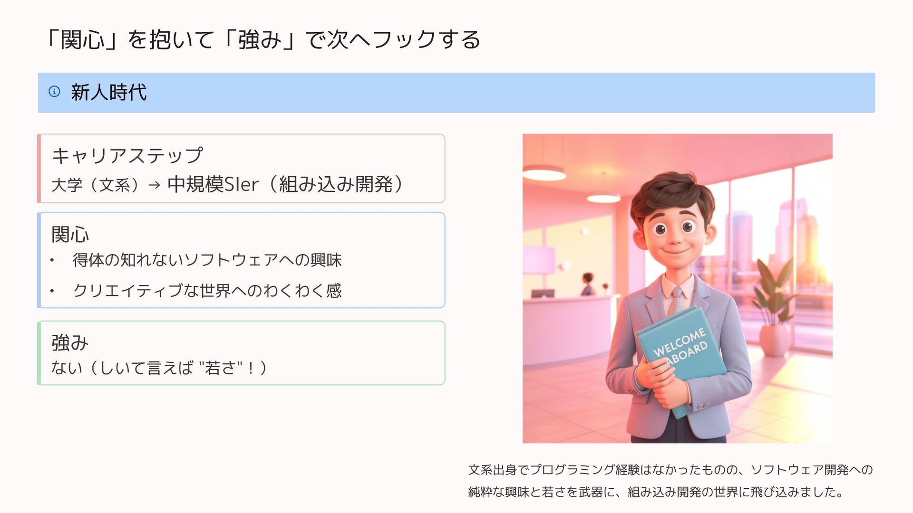
Task: Click the green accent bar of 強み card
Action: (39, 353)
